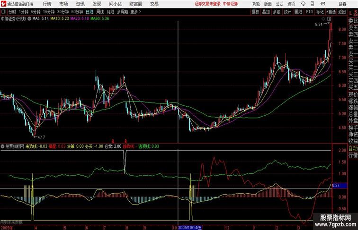
Task: Expand sub-chart indicator dropdown beside 股票指标网
Action: [x=2, y=146]
